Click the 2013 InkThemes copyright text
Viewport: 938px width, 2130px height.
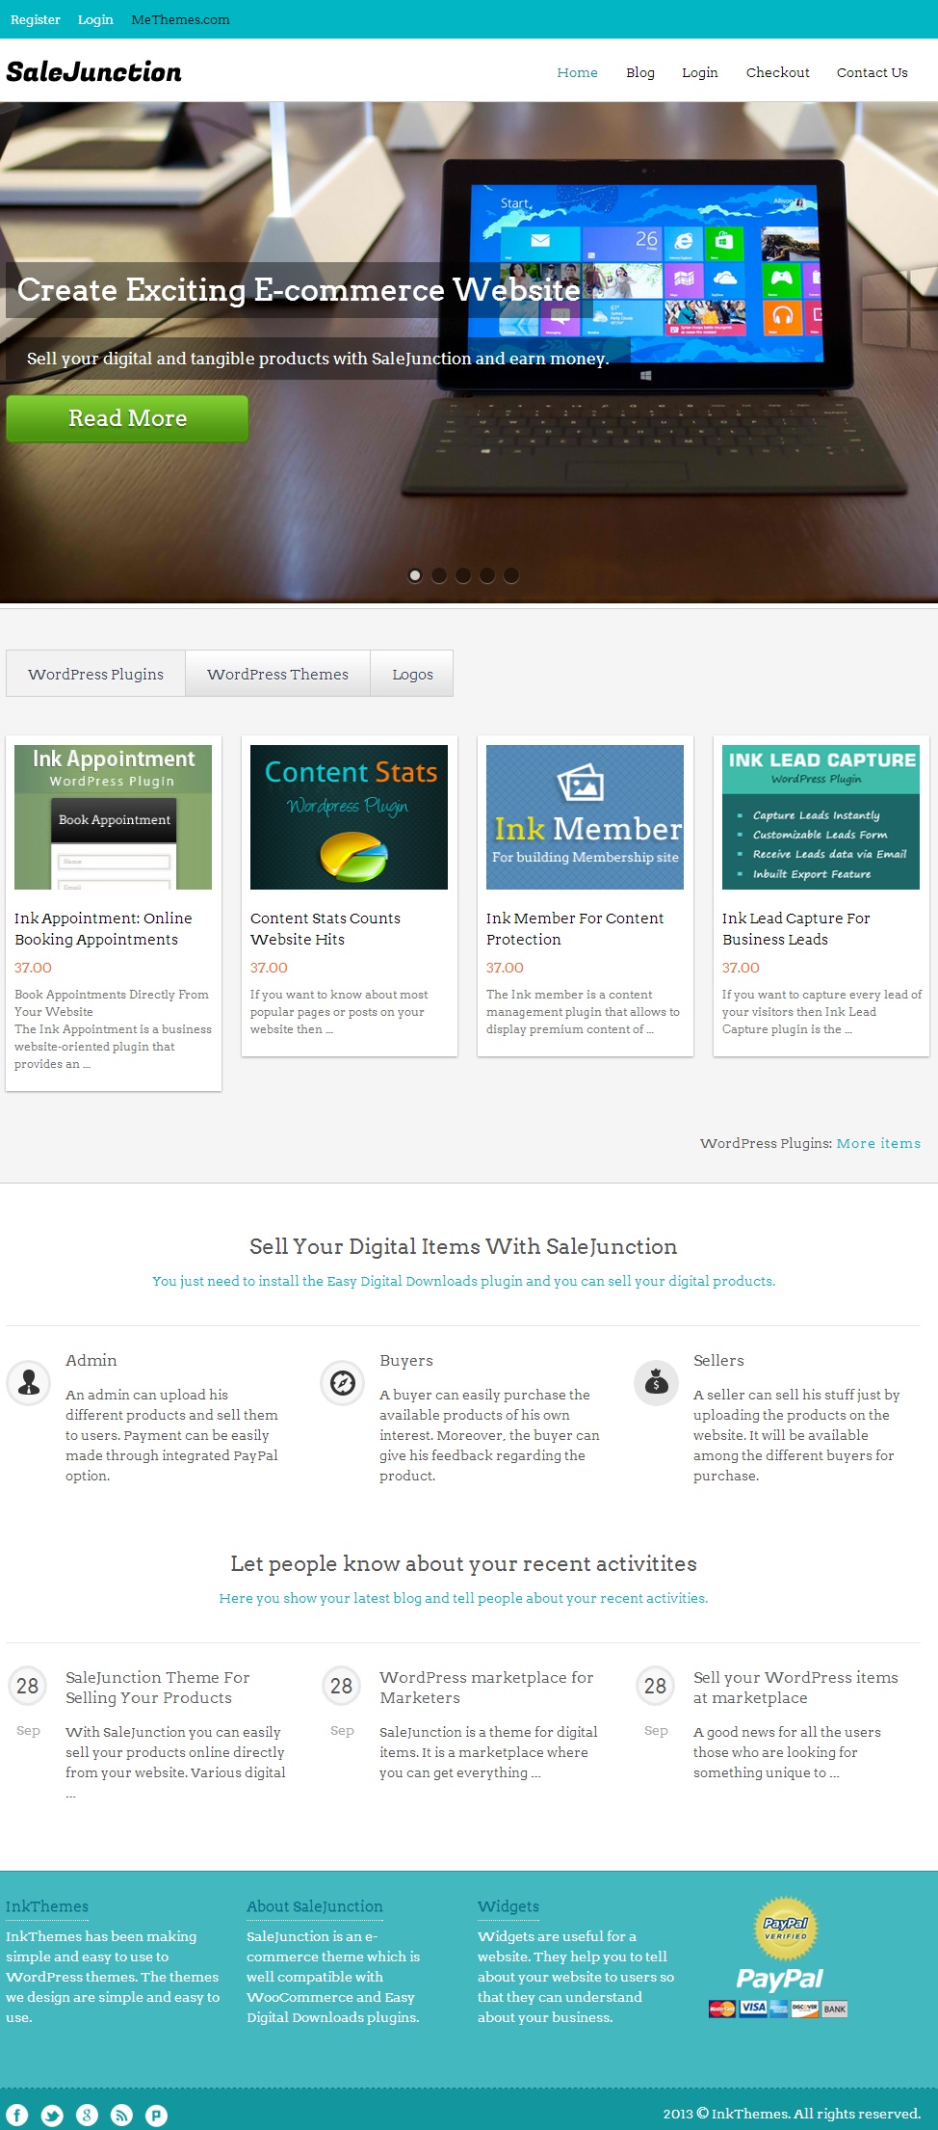point(792,2114)
